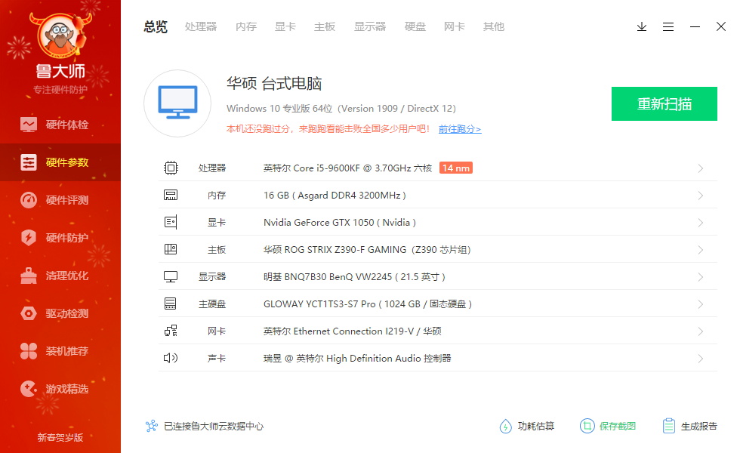Click the cloud data center status icon

tap(152, 426)
